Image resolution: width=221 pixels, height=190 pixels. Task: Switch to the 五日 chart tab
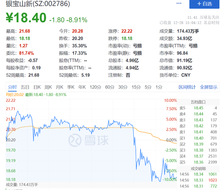pos(25,87)
